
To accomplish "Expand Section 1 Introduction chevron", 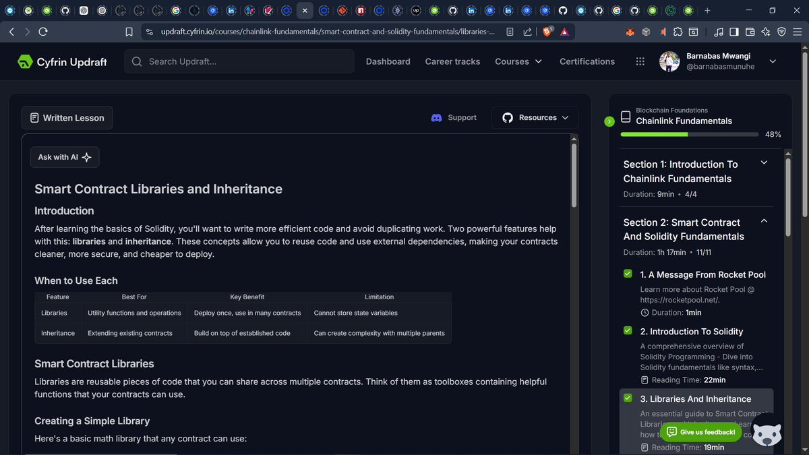I will [x=764, y=162].
